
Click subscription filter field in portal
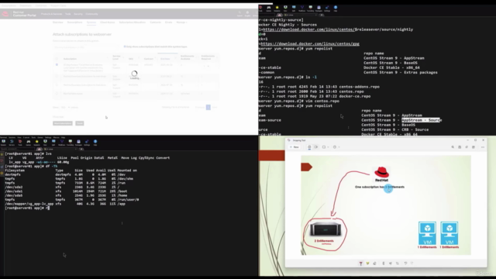[86, 47]
